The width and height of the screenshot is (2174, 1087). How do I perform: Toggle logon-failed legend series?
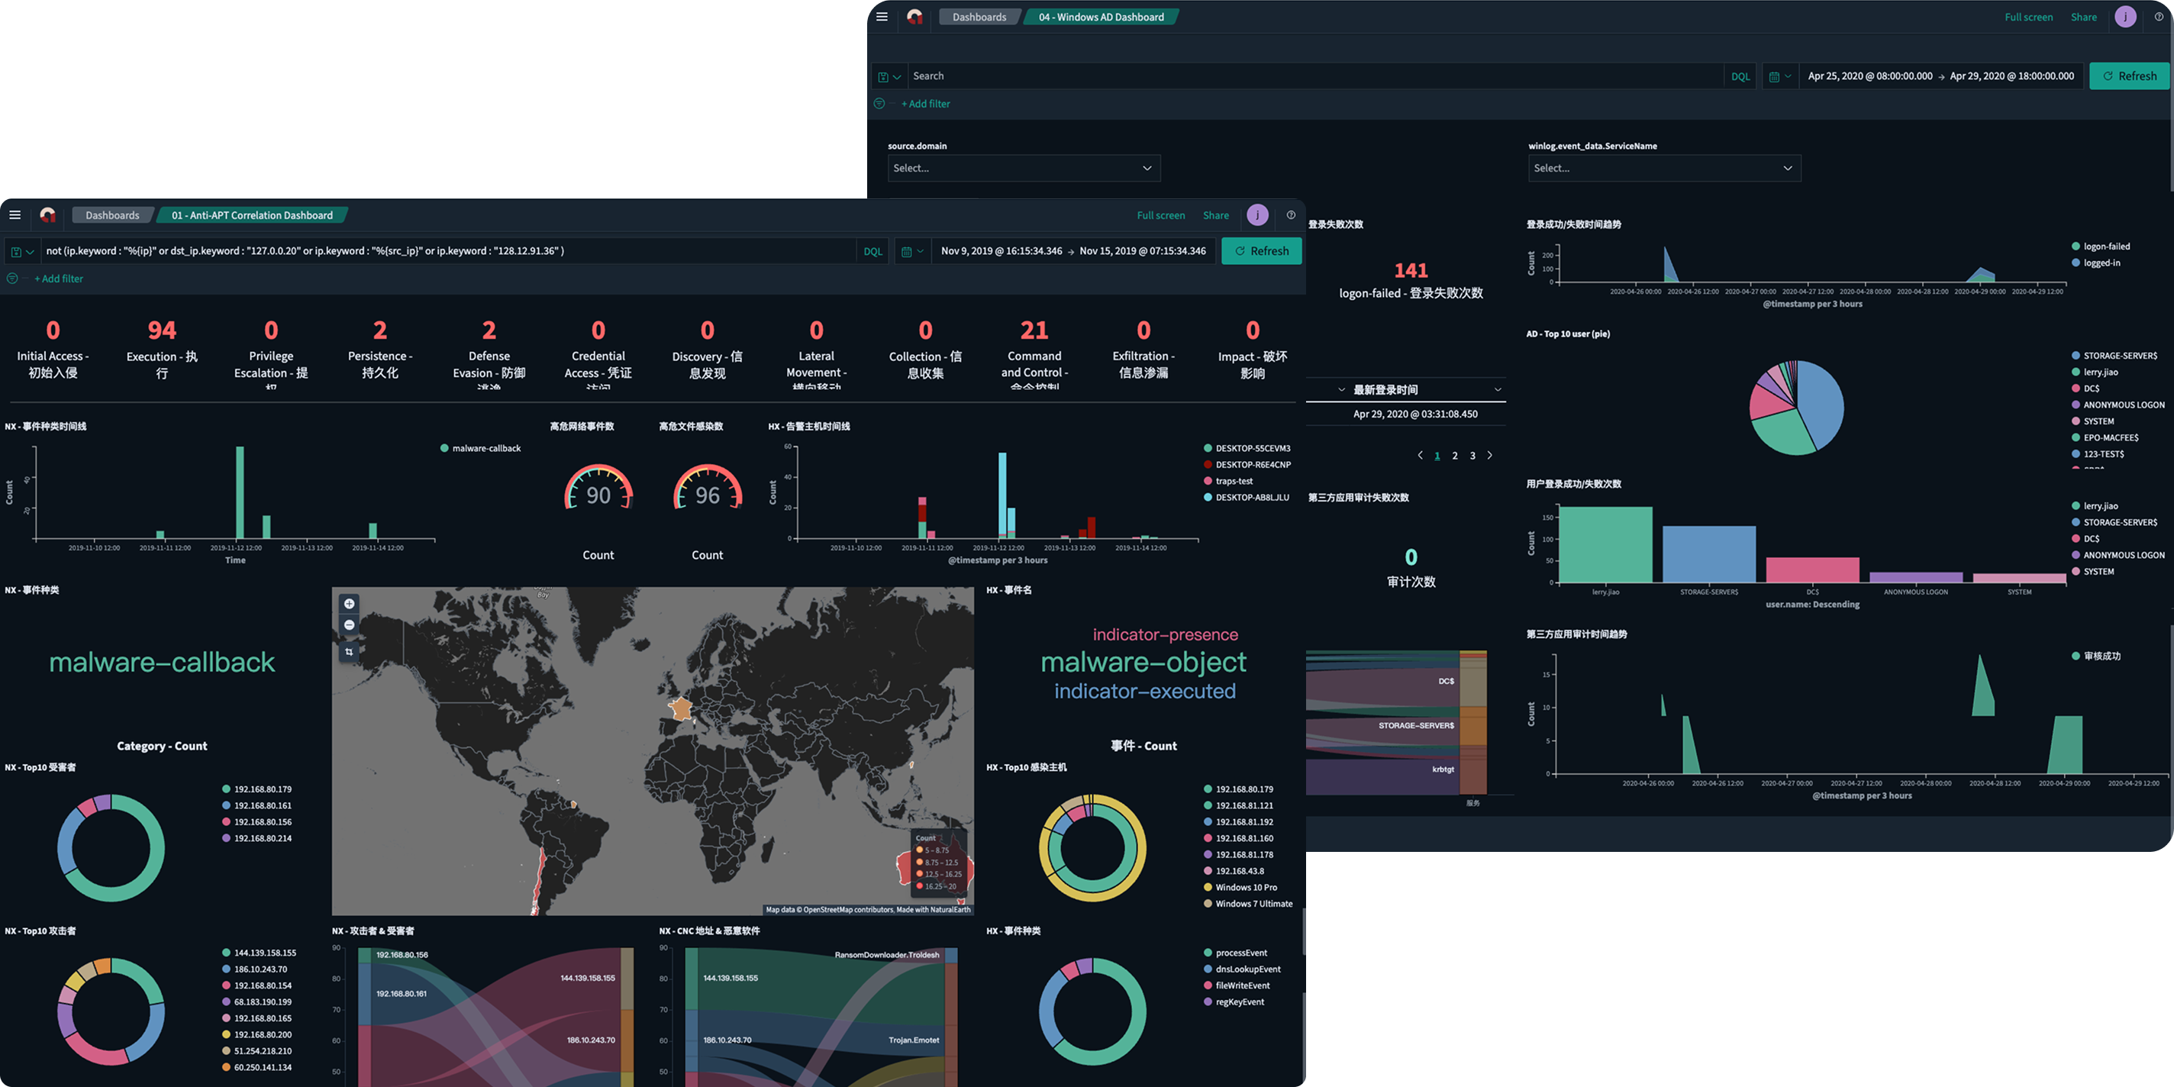tap(2105, 247)
